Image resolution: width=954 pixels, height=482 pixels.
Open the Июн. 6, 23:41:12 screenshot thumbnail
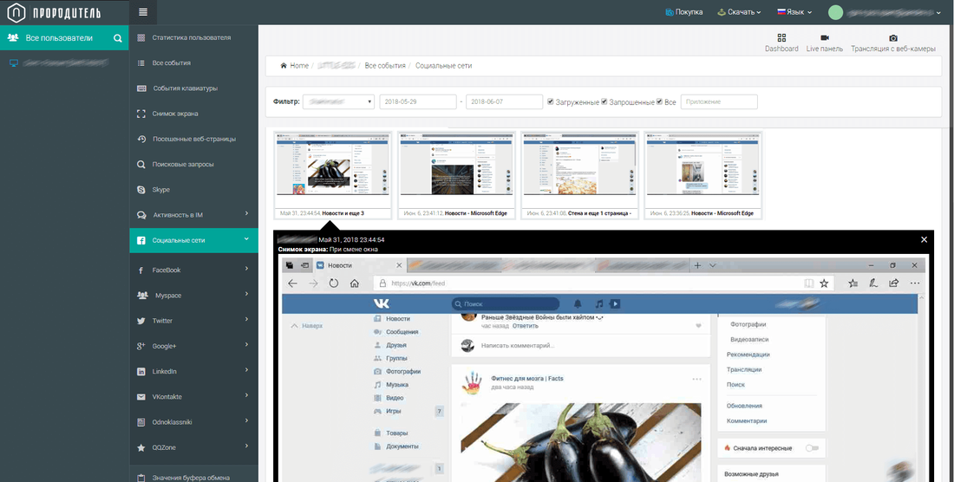(x=456, y=174)
